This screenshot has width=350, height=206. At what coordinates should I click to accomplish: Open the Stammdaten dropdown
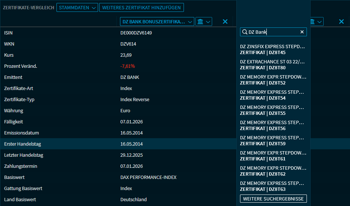coord(77,7)
